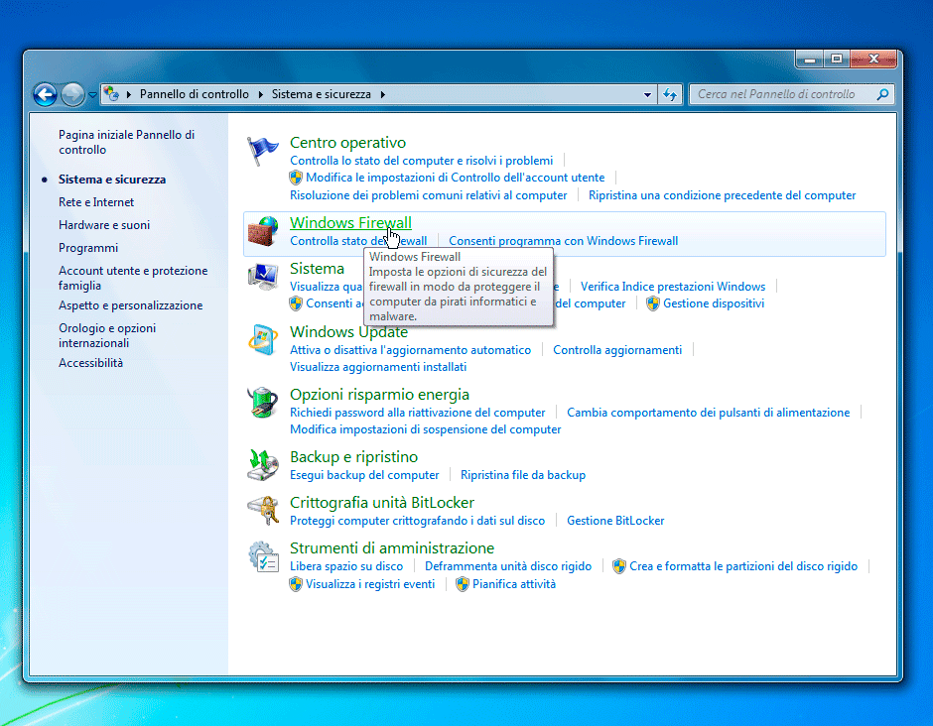This screenshot has width=933, height=726.
Task: Select Programmi category
Action: pyautogui.click(x=88, y=248)
